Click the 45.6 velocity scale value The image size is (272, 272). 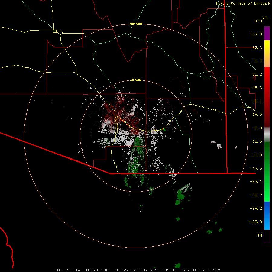257,88
